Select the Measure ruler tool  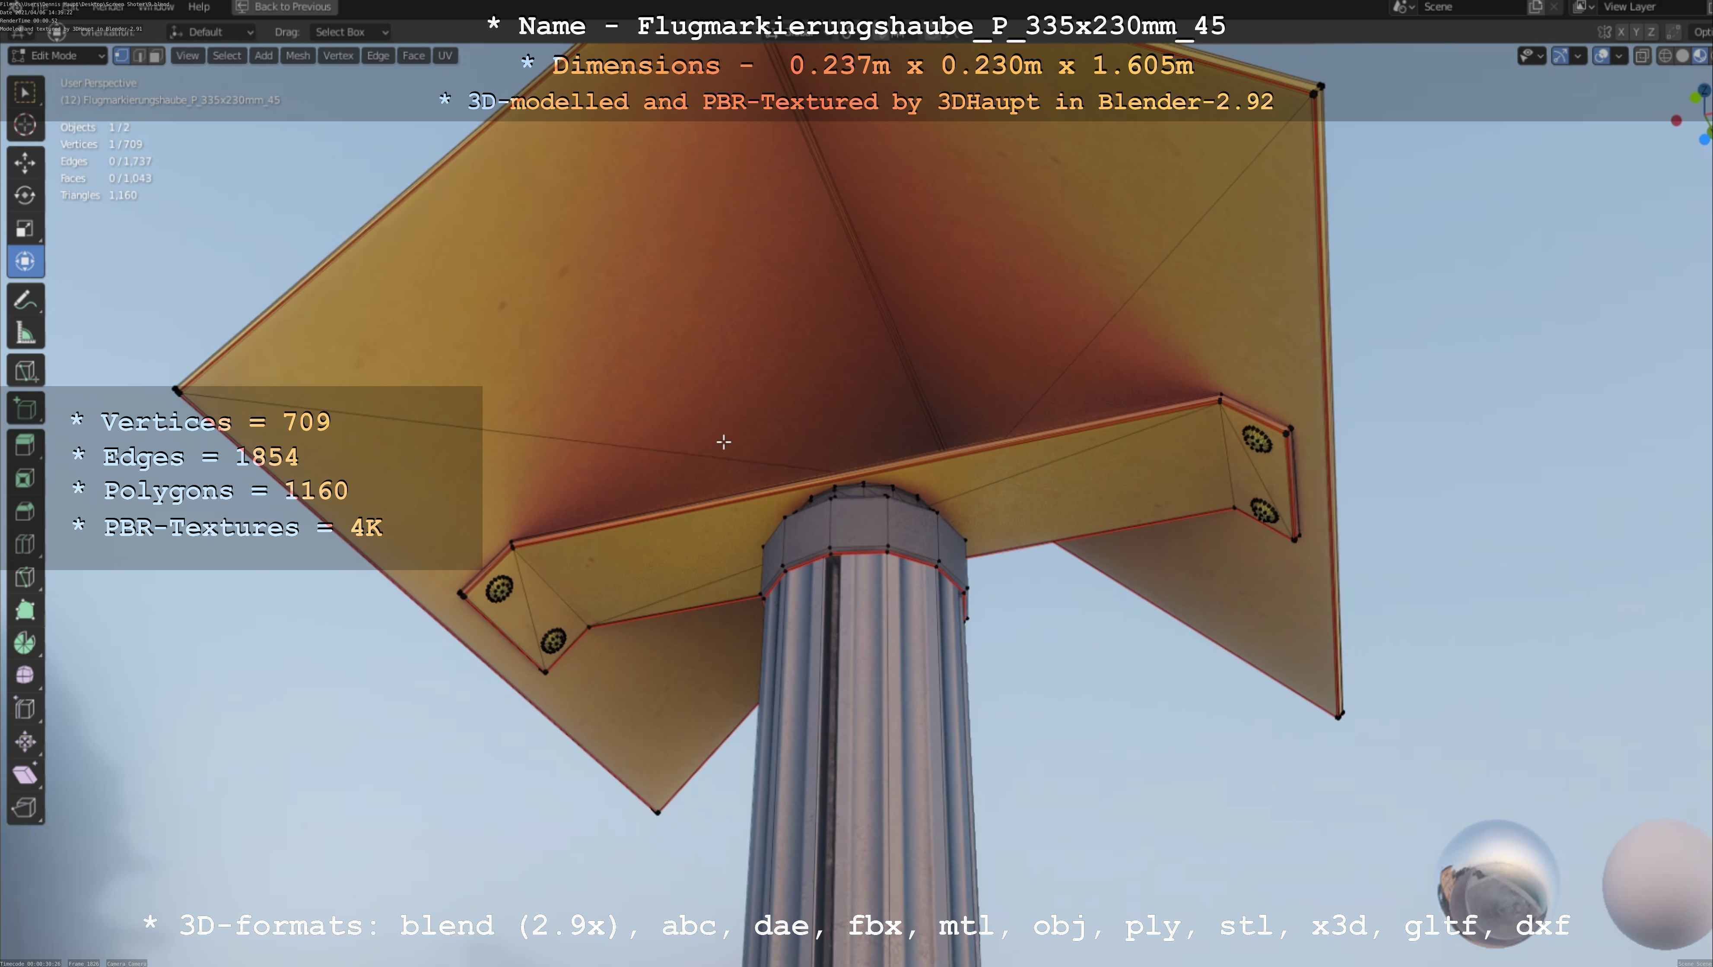tap(25, 333)
